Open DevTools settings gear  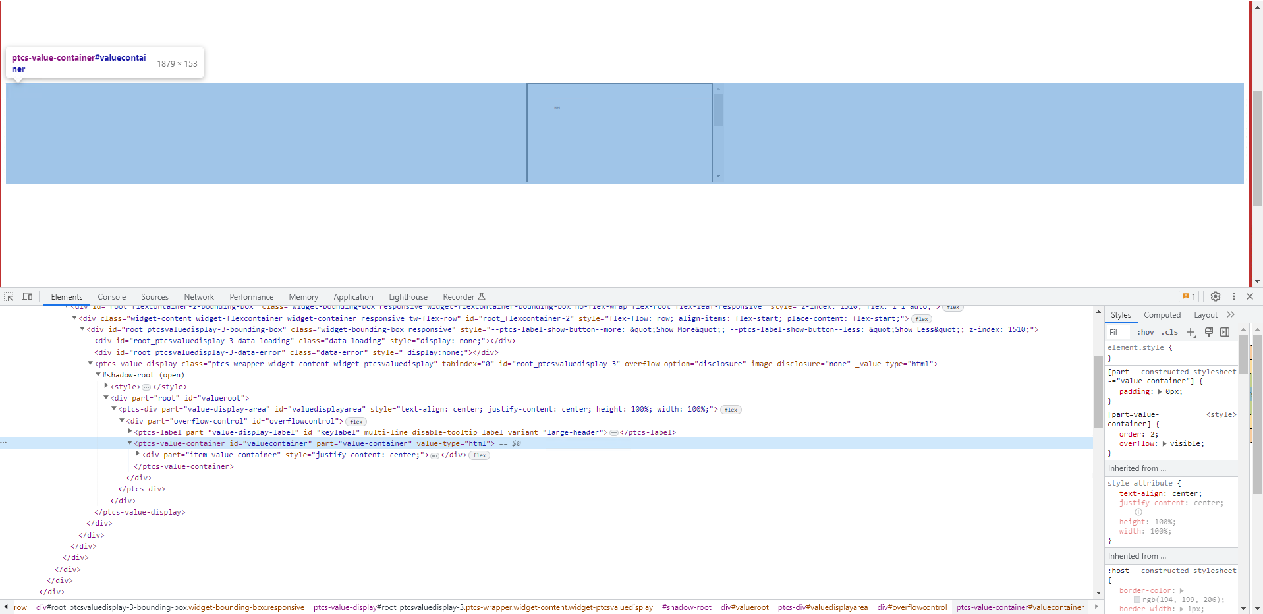[1216, 296]
